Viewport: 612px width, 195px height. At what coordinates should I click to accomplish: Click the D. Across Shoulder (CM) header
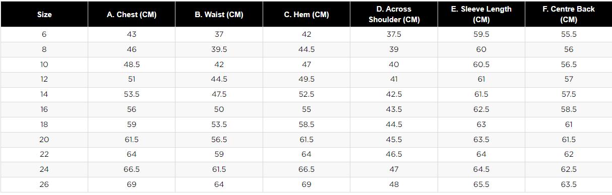394,15
